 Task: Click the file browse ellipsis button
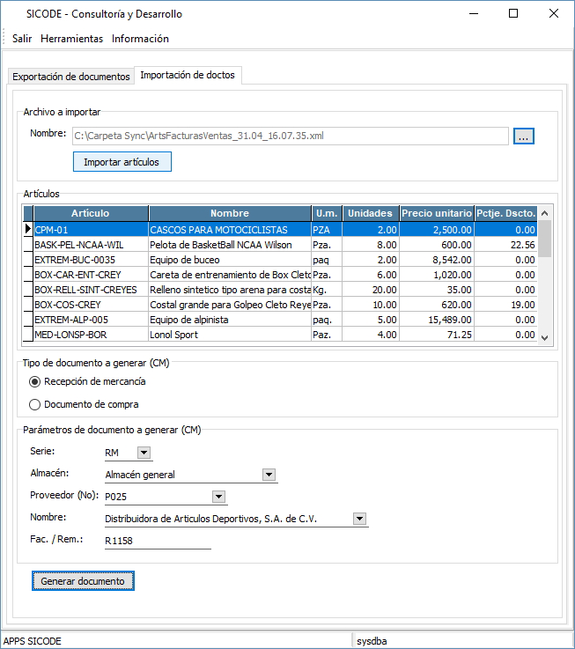pos(524,136)
